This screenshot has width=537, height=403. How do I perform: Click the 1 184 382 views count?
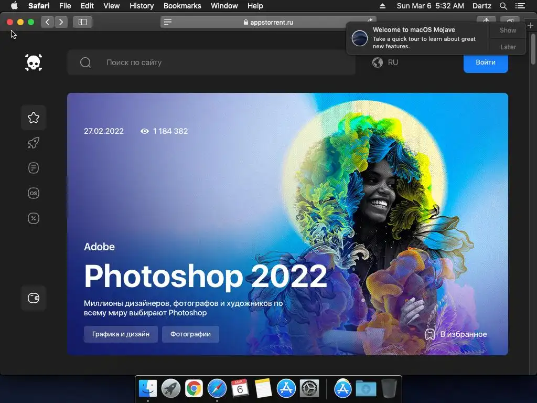(x=170, y=131)
